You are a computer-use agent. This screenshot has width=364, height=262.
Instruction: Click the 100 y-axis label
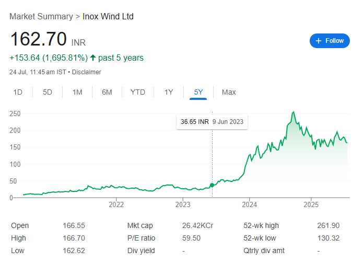click(x=15, y=164)
